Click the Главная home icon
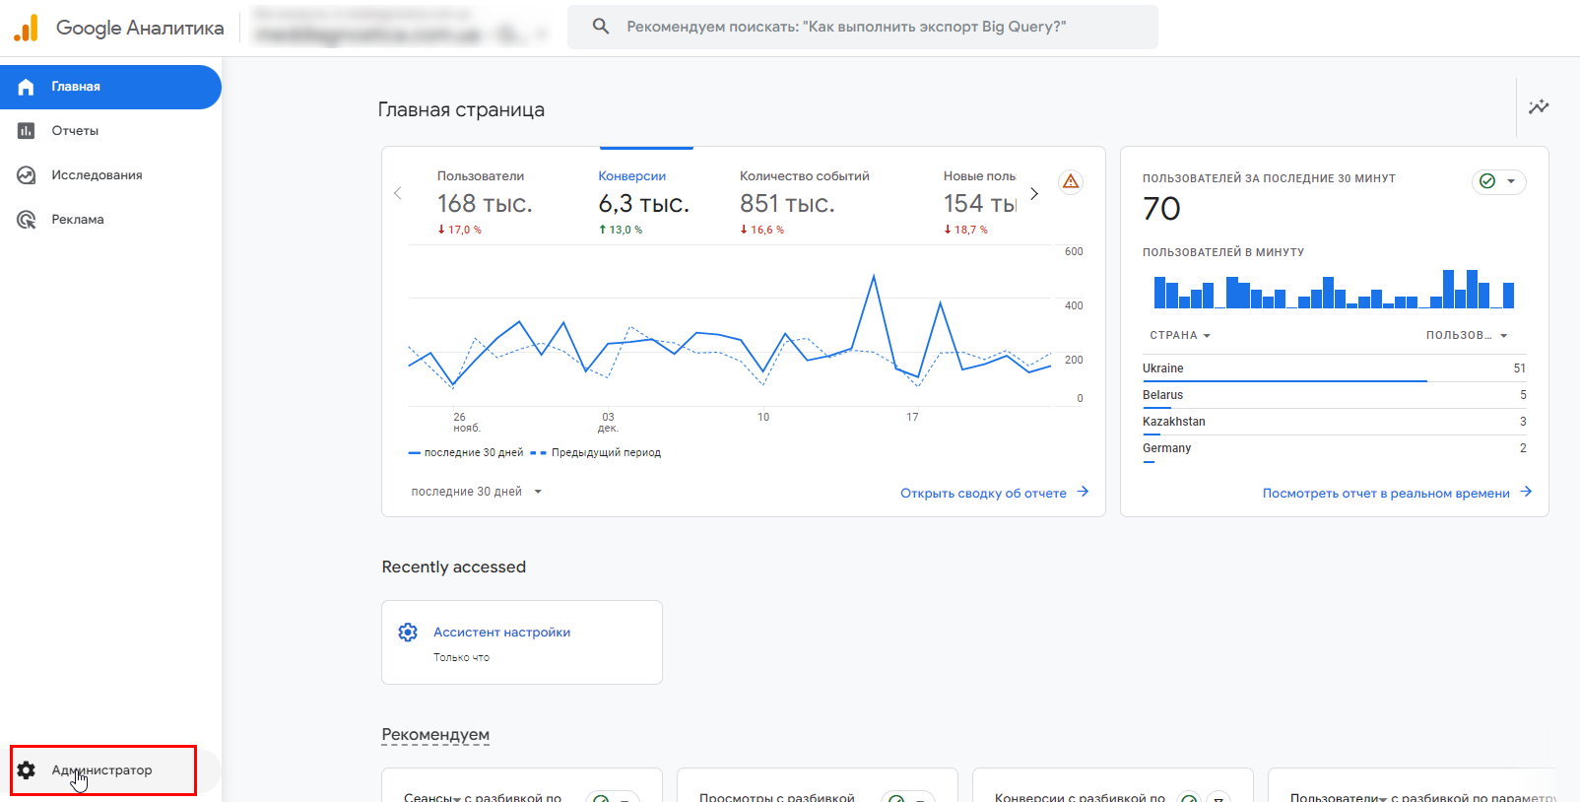The height and width of the screenshot is (802, 1580). 27,87
